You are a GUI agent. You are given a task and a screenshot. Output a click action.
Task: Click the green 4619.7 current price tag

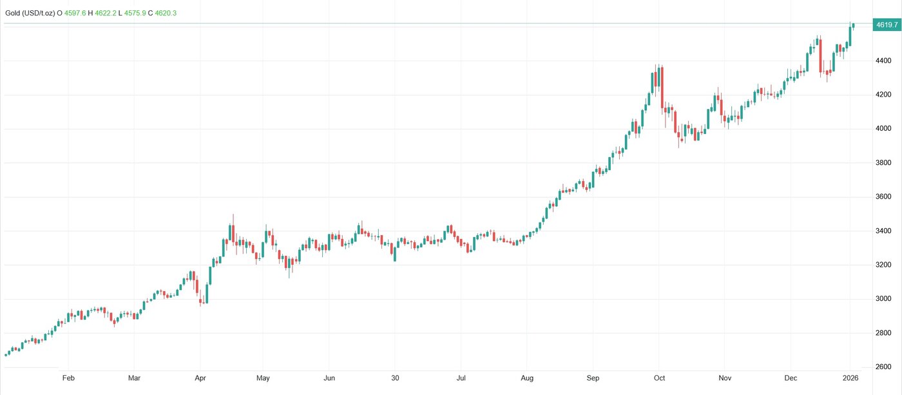pyautogui.click(x=886, y=25)
